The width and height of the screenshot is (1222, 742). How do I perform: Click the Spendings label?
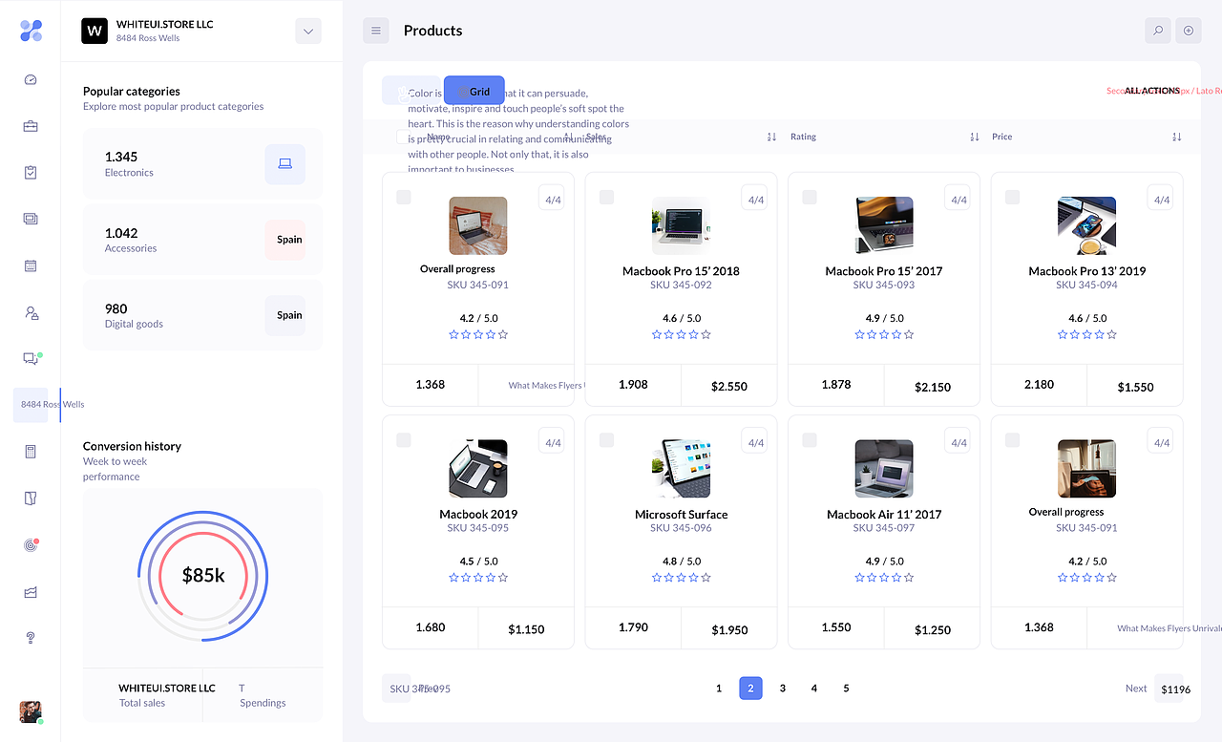point(263,703)
